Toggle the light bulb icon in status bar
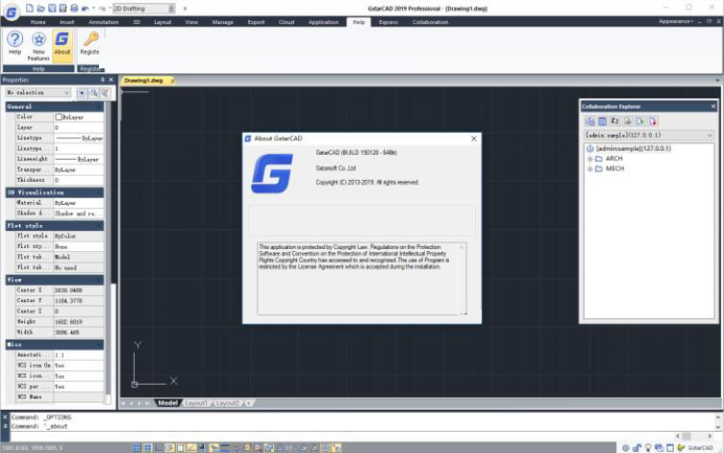This screenshot has height=453, width=724. click(648, 447)
